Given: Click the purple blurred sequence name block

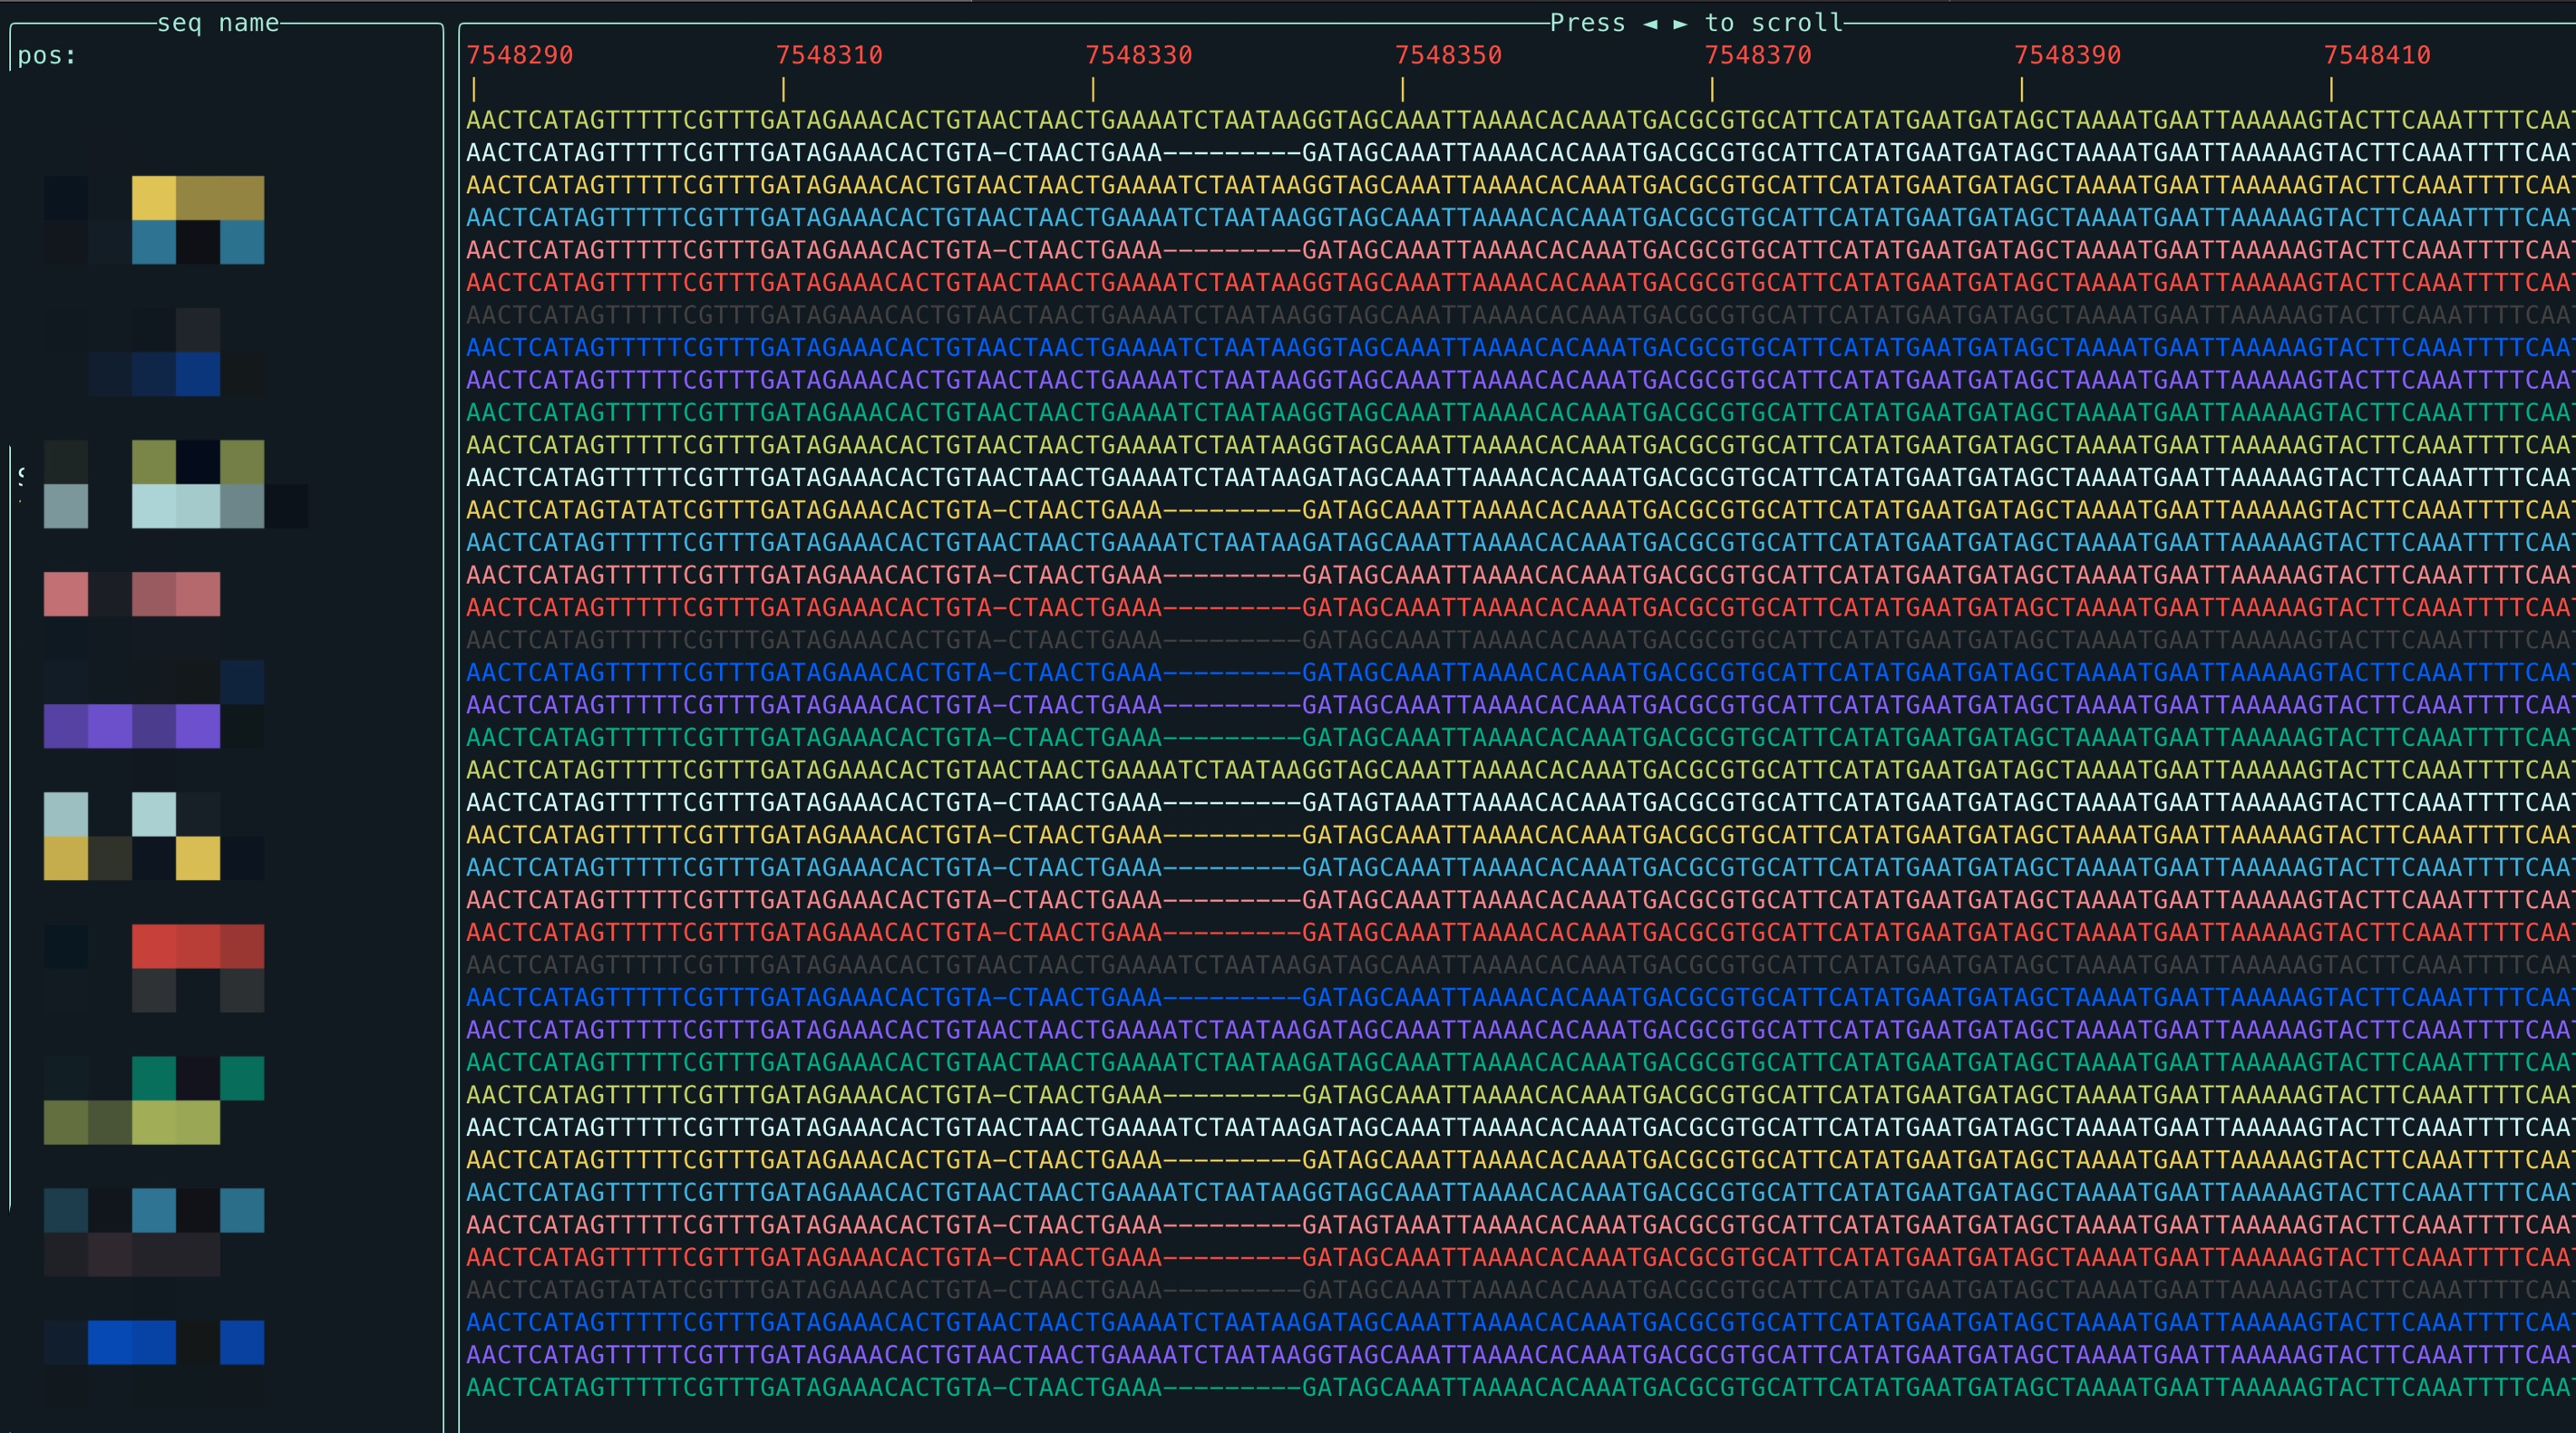Looking at the screenshot, I should click(131, 725).
